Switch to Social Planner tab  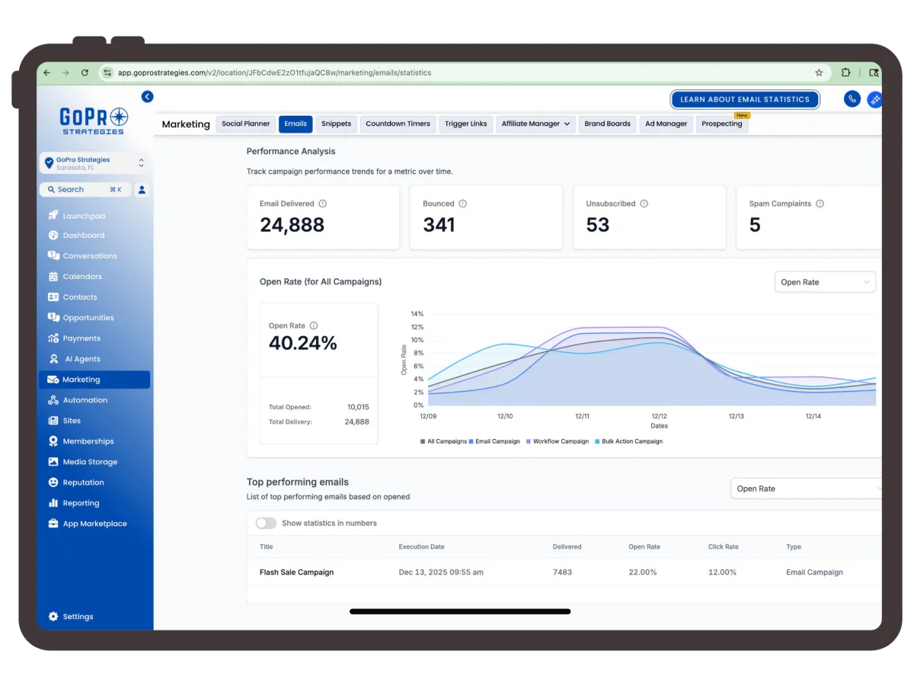[246, 123]
